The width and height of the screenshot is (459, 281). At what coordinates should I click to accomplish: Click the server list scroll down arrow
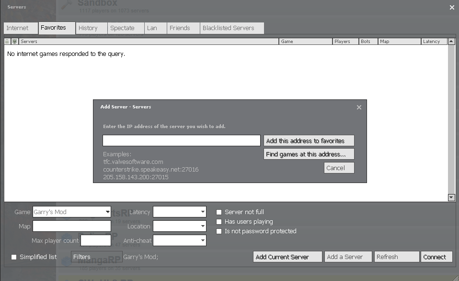pyautogui.click(x=451, y=197)
